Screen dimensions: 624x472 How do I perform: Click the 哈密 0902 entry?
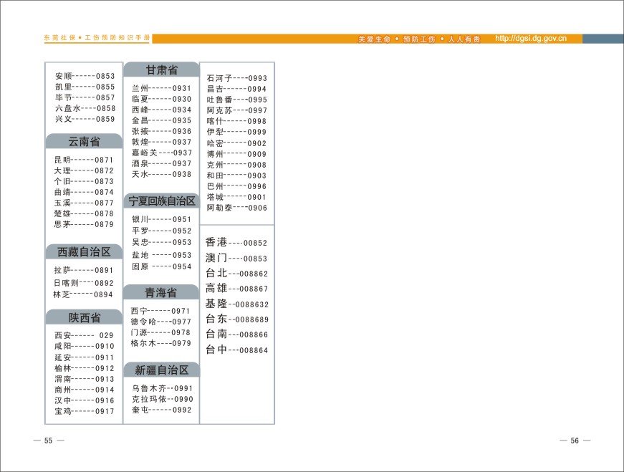pos(236,143)
